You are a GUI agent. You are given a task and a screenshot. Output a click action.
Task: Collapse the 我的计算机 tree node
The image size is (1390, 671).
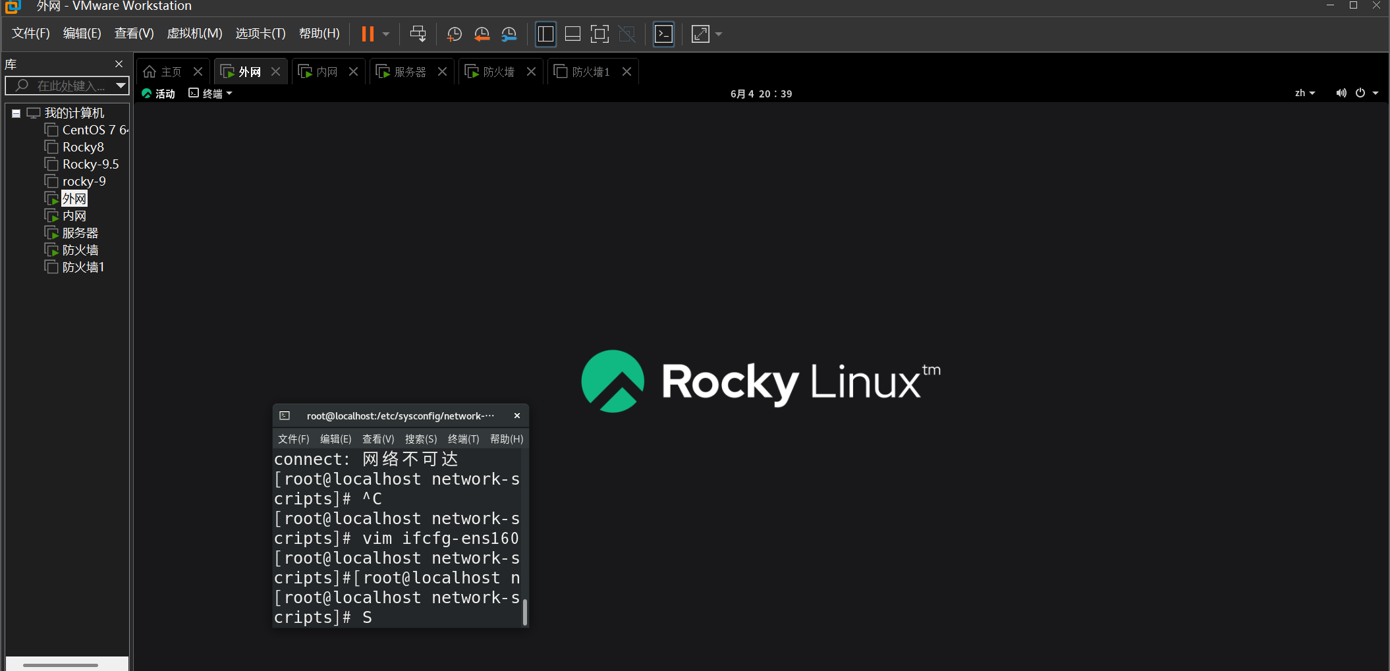(16, 113)
